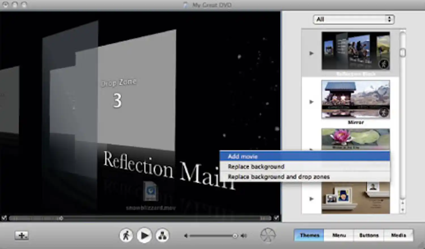Expand the Mirror theme disclosure triangle
Viewport: 425px width, 249px height.
(x=312, y=102)
